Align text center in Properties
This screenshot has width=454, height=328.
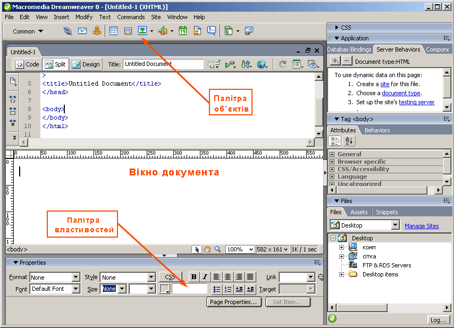pos(228,277)
